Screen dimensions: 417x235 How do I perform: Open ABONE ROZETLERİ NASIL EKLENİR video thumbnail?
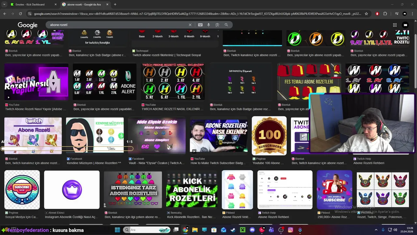pos(219,135)
